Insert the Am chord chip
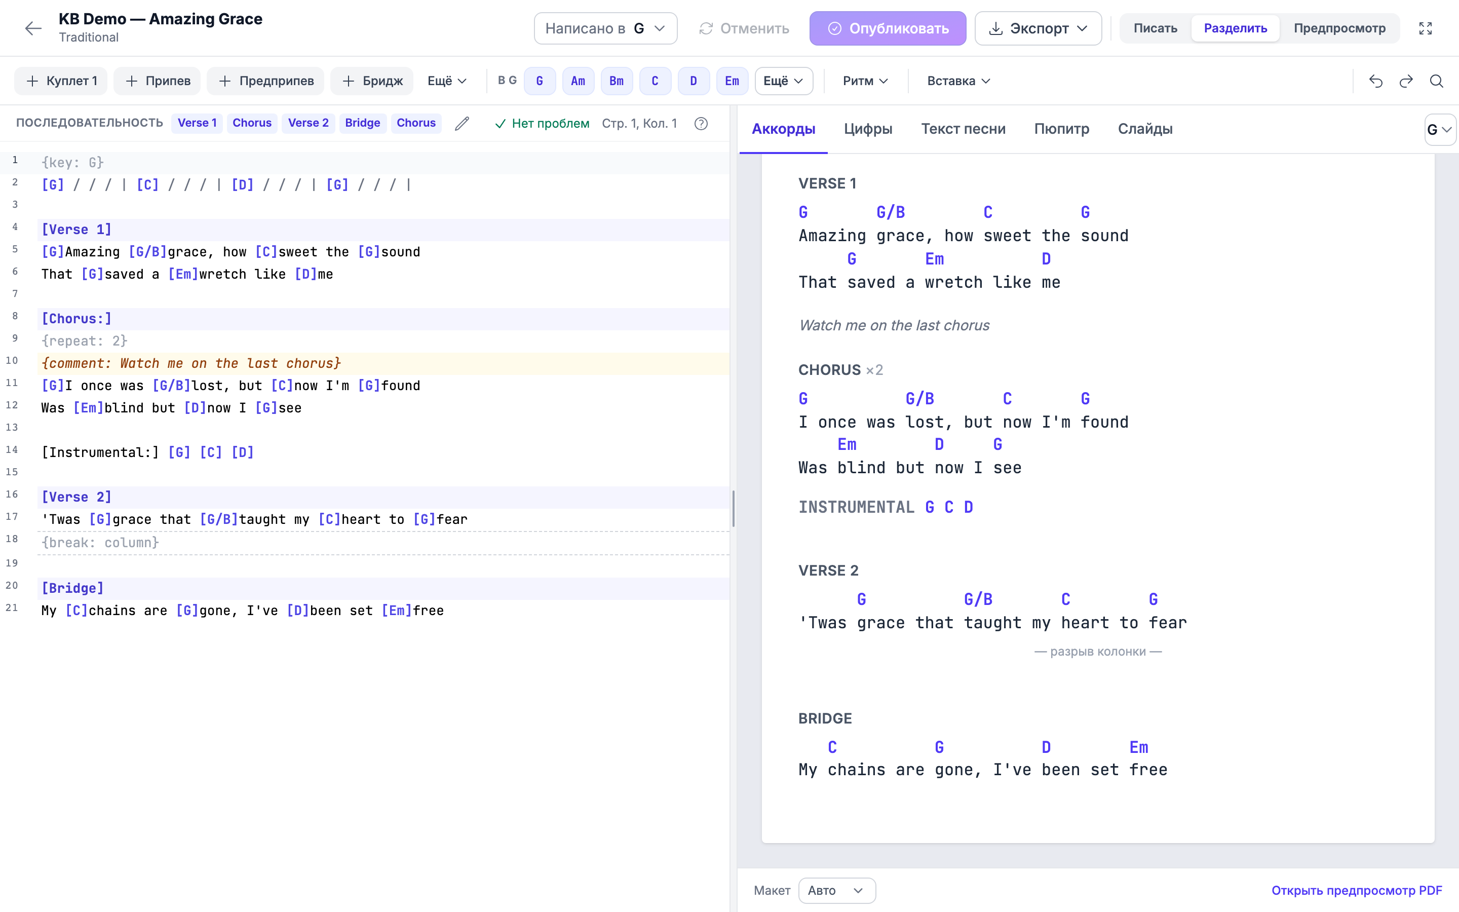The height and width of the screenshot is (912, 1459). (578, 81)
